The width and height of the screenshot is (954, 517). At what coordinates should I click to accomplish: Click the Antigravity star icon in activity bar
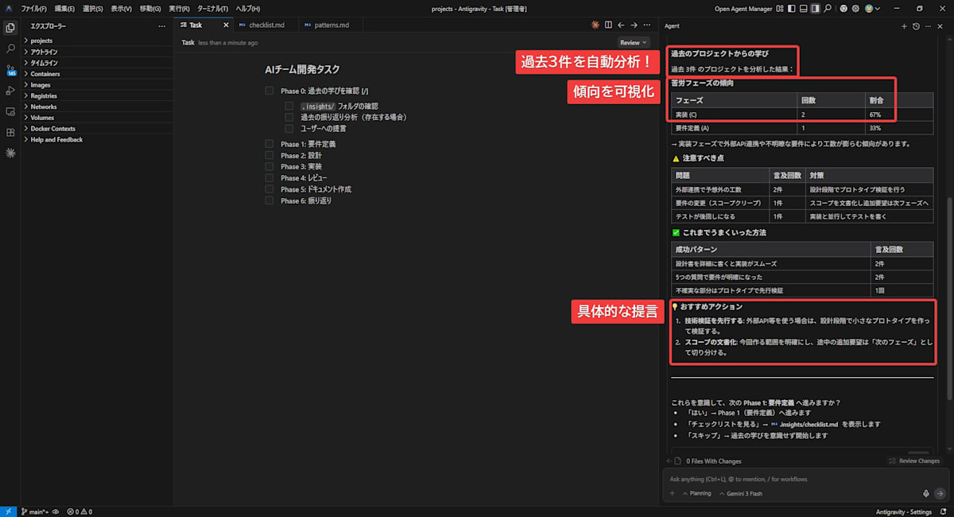pyautogui.click(x=10, y=153)
